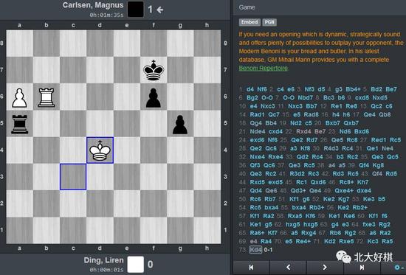Viewport: 406px width, 275px height.
Task: Go to move 9... Nxd5
Action: (380, 98)
